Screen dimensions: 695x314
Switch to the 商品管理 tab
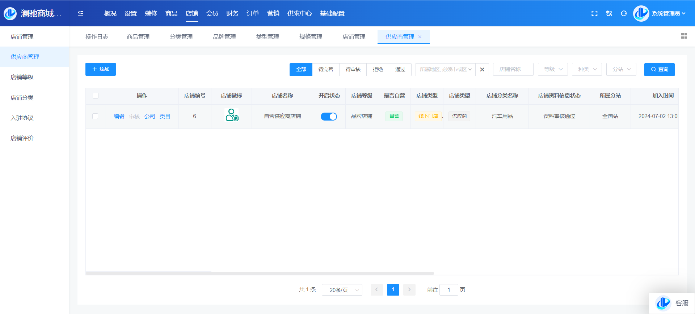point(138,37)
